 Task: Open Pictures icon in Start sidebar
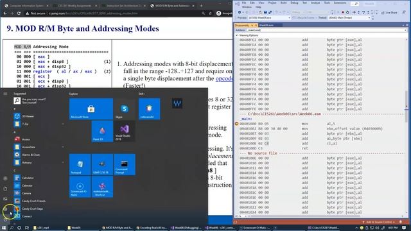point(5,199)
